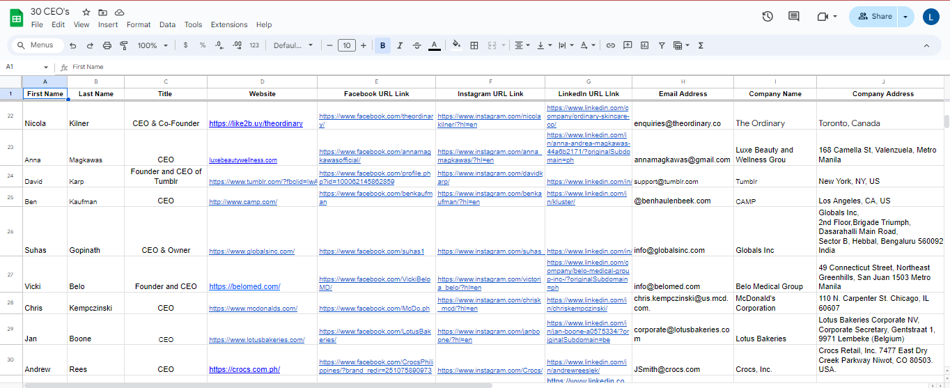Image resolution: width=950 pixels, height=388 pixels.
Task: Format as percent
Action: click(203, 45)
